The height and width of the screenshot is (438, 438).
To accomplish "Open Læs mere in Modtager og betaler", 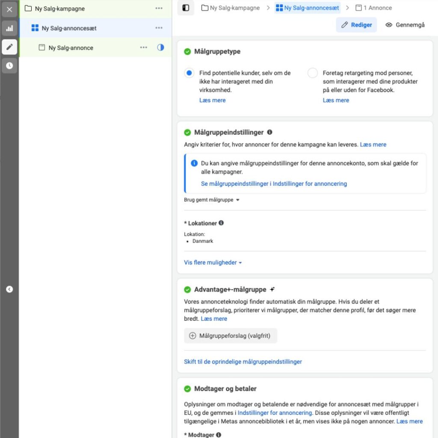I will pos(409,421).
